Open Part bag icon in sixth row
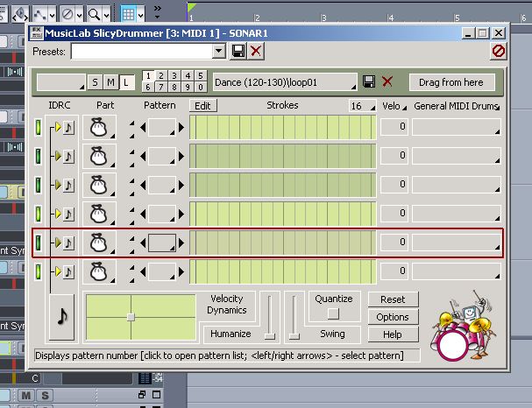 point(99,271)
